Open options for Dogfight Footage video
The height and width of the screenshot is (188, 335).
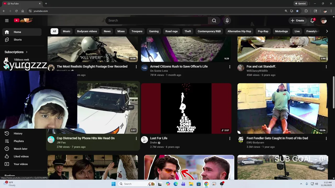tap(136, 67)
